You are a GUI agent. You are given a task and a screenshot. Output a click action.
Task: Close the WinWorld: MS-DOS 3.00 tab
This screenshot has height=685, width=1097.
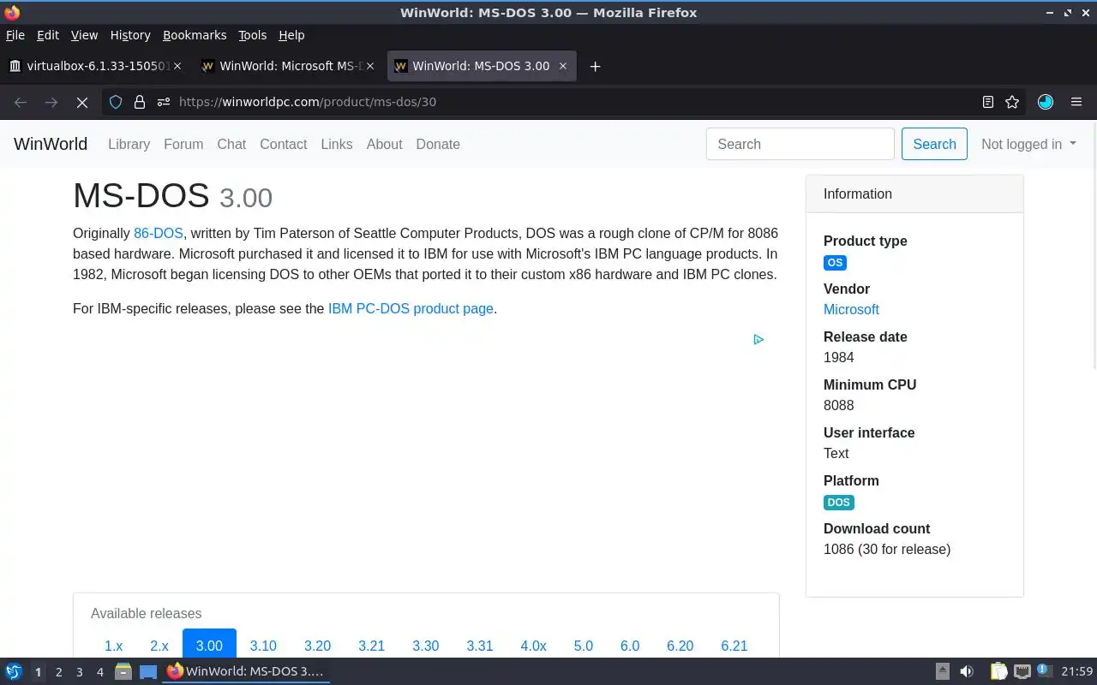(x=563, y=66)
